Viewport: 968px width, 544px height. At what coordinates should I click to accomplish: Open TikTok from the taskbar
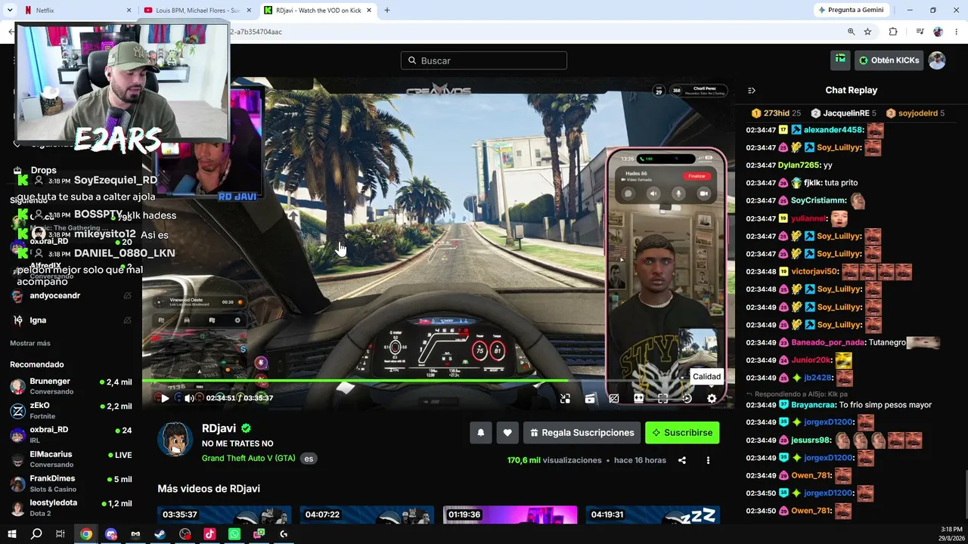(209, 534)
